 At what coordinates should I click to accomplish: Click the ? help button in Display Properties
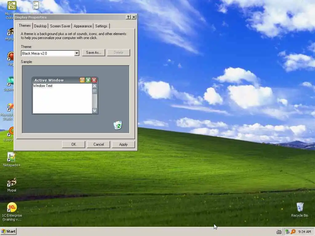coord(128,17)
